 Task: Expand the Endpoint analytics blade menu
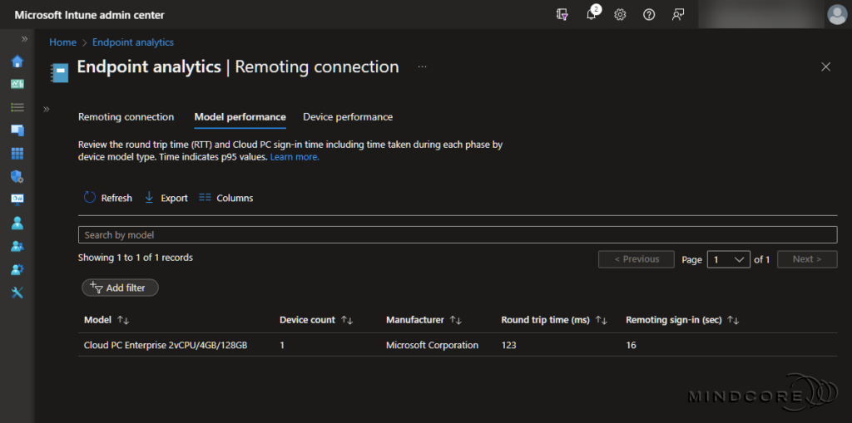click(x=47, y=109)
